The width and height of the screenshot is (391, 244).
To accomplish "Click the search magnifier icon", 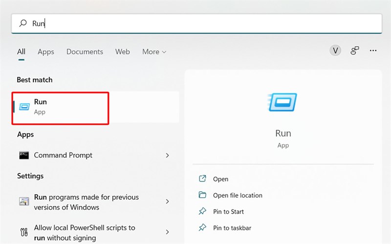I will (x=22, y=23).
